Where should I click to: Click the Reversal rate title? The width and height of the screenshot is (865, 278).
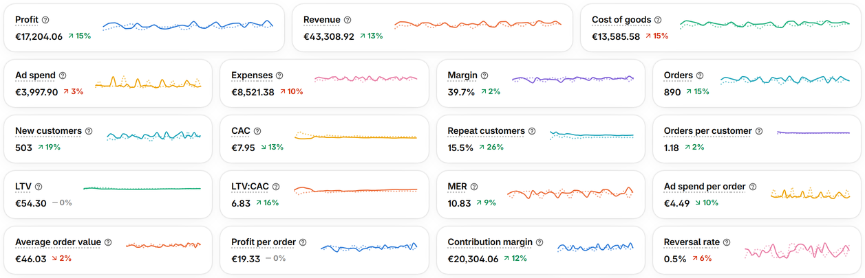coord(692,242)
